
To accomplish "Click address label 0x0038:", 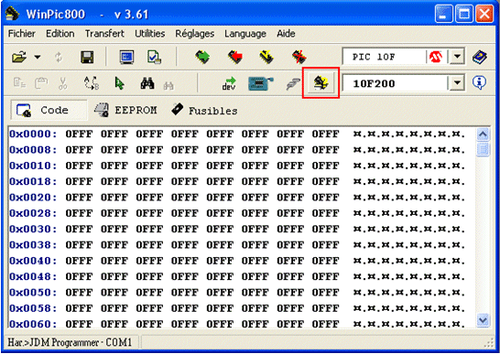I will click(x=33, y=245).
